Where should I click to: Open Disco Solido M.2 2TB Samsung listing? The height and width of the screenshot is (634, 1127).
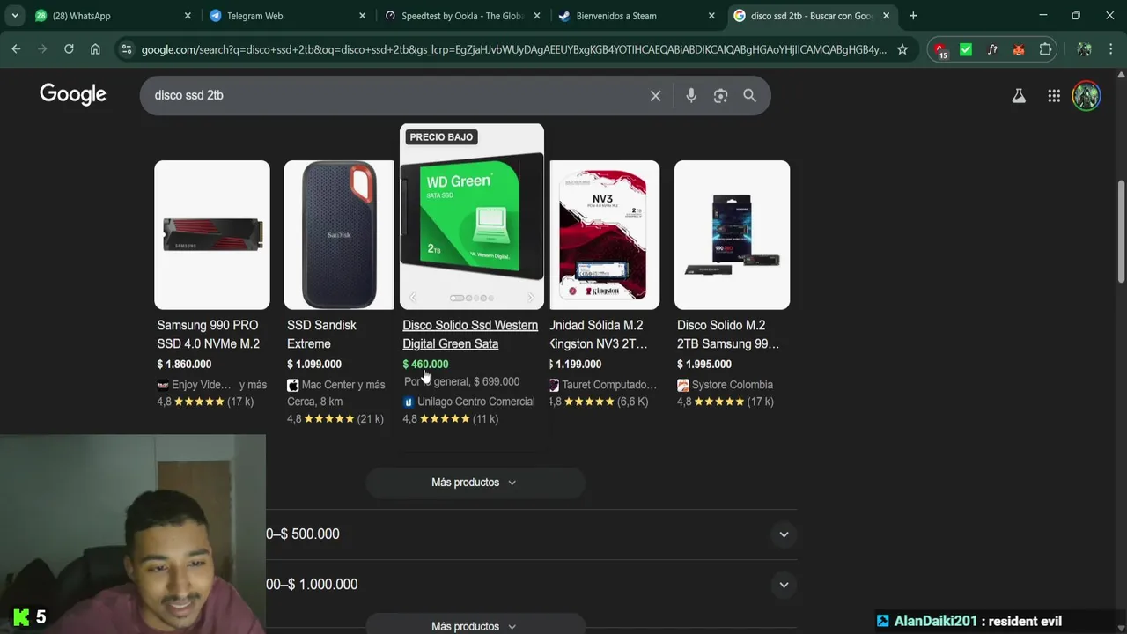click(x=728, y=335)
